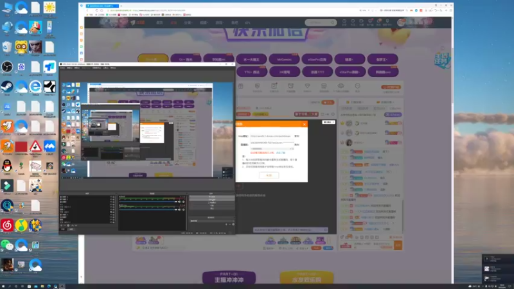Copy the stream key in orange dialog
The height and width of the screenshot is (289, 514).
[x=297, y=144]
